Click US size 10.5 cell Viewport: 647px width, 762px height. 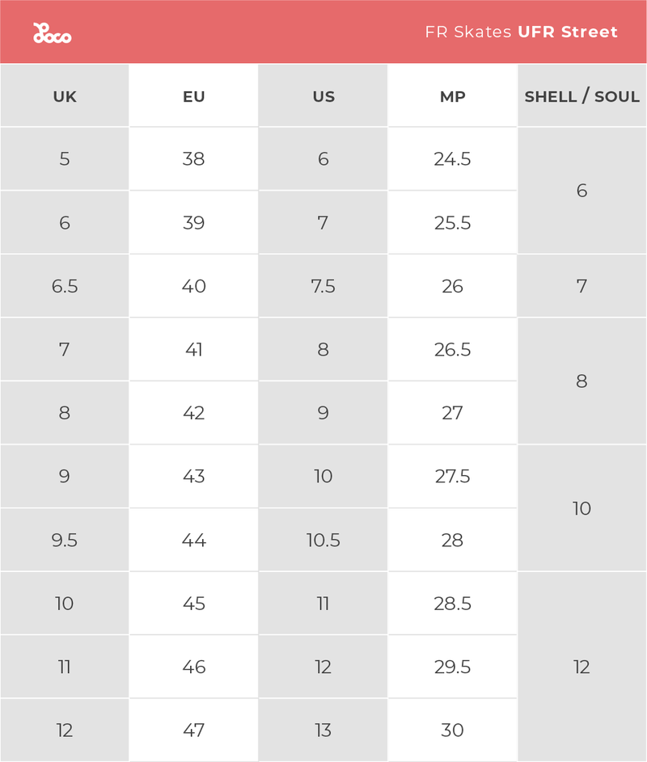tap(323, 540)
